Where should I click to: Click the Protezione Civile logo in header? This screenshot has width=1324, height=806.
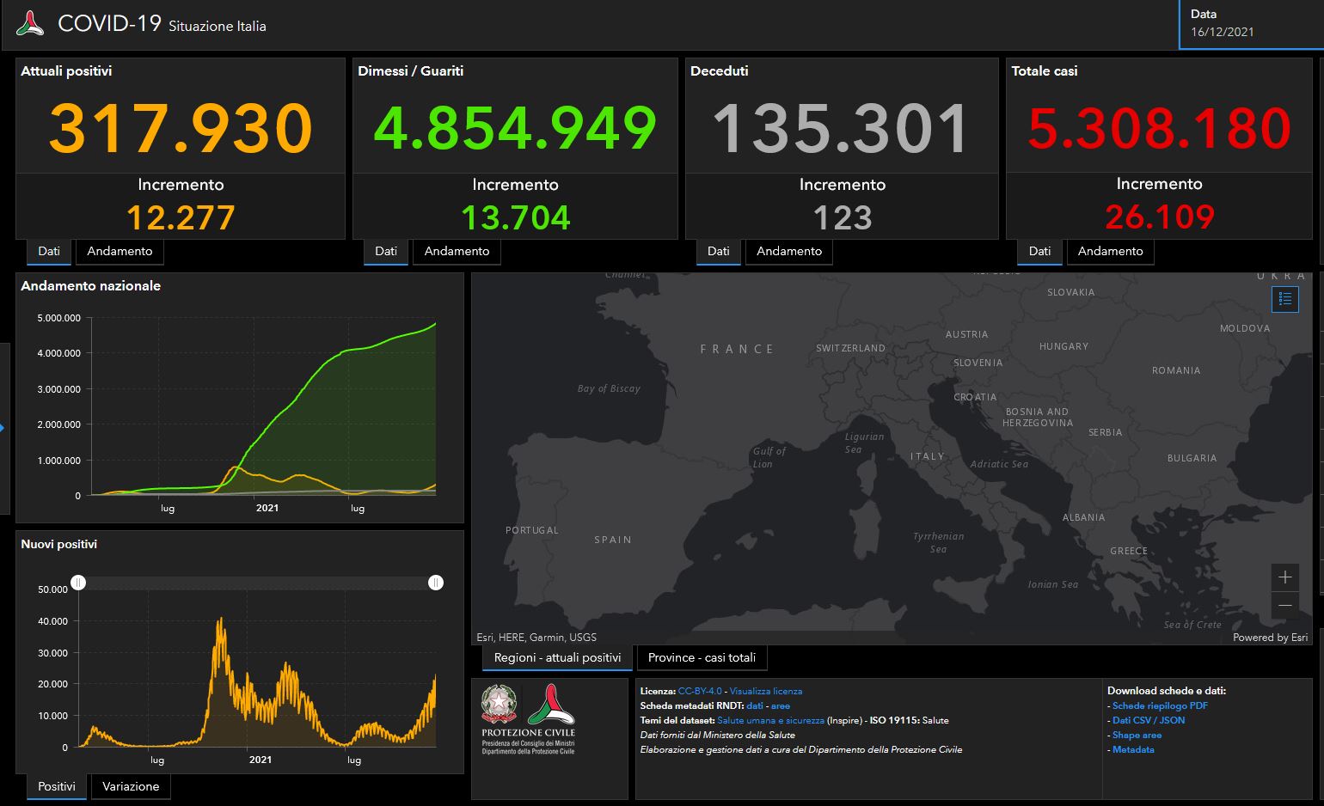30,24
